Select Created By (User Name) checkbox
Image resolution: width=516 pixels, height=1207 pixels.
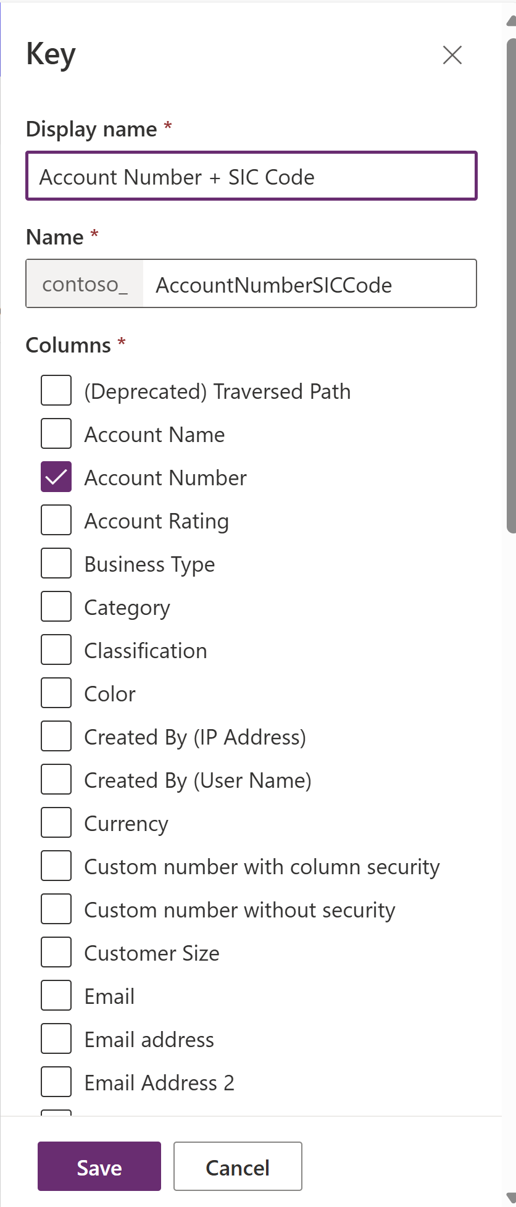point(56,779)
